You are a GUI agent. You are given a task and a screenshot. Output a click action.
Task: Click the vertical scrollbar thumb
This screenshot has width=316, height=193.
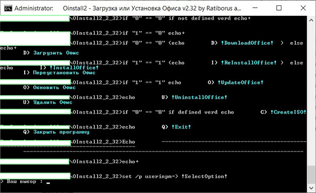click(311, 174)
